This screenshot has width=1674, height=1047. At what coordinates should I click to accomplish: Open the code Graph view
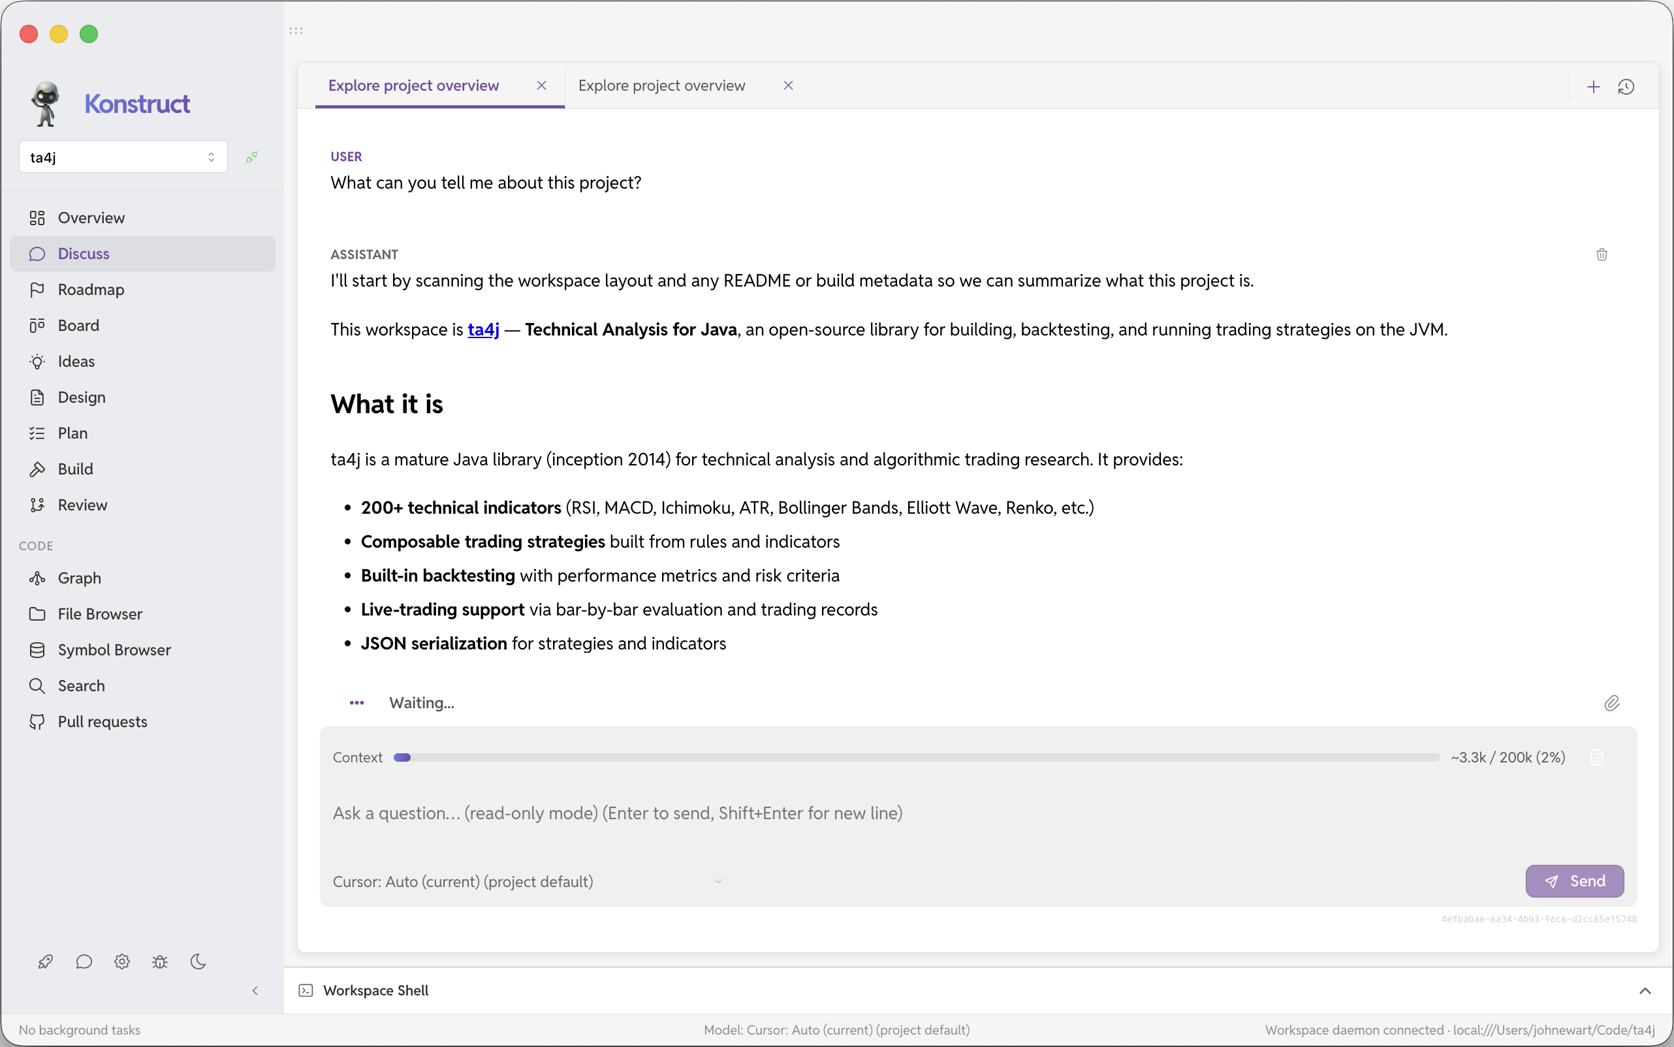point(142,578)
